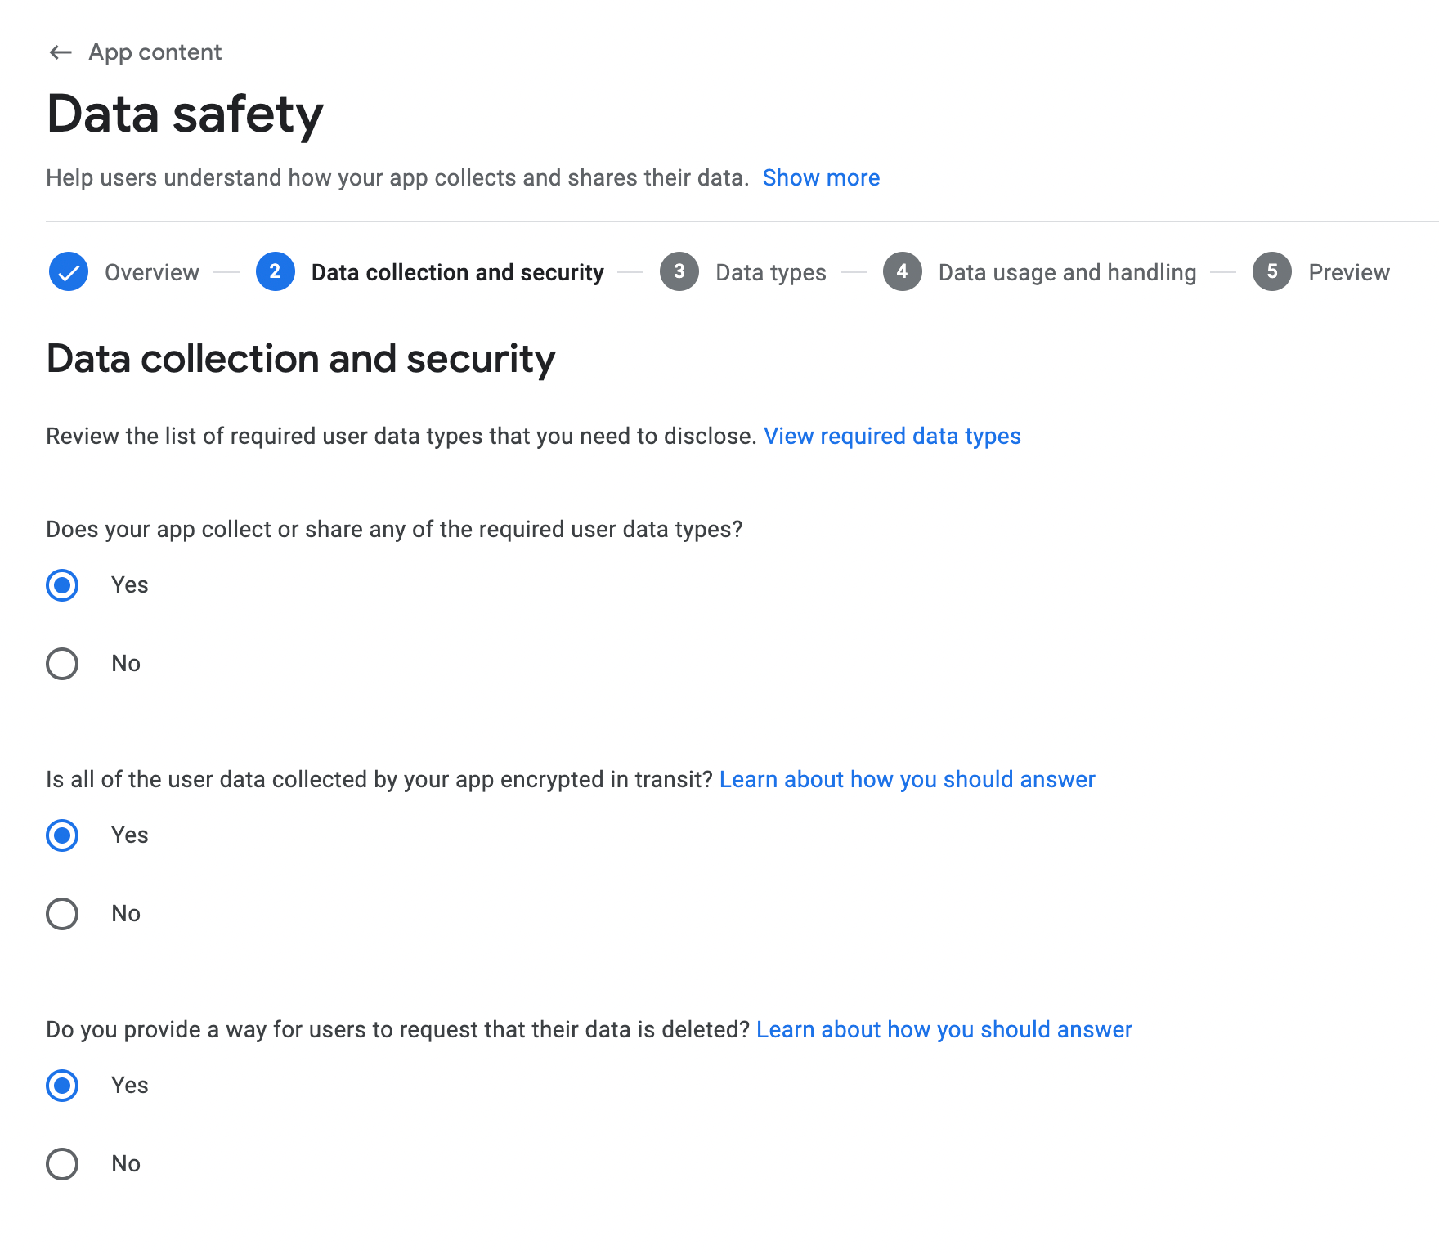This screenshot has width=1439, height=1254.
Task: Select No for collecting required data types
Action: click(61, 663)
